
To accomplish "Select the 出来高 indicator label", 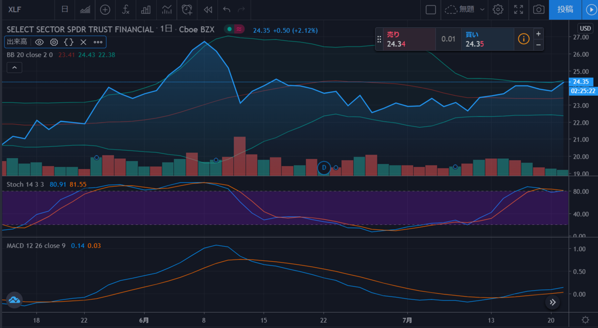I will click(x=17, y=42).
